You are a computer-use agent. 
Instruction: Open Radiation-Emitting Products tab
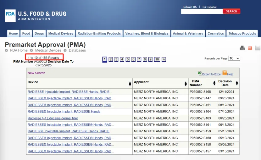tap(99, 33)
